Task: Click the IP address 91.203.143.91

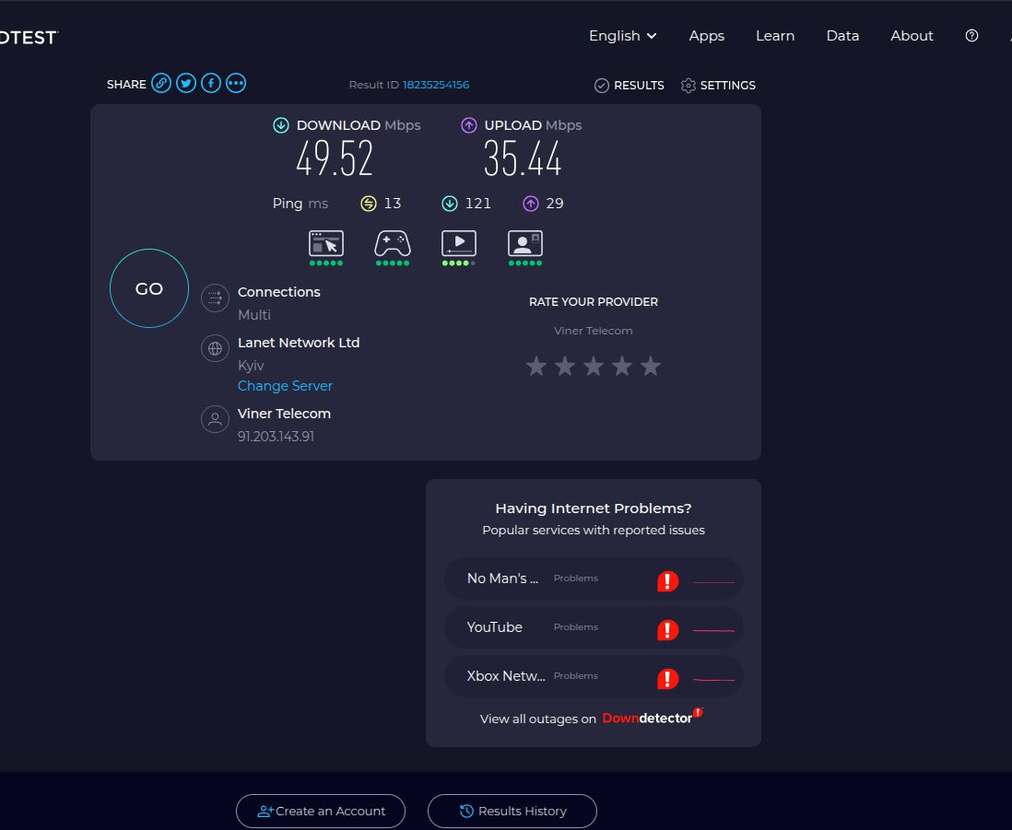Action: [x=276, y=437]
